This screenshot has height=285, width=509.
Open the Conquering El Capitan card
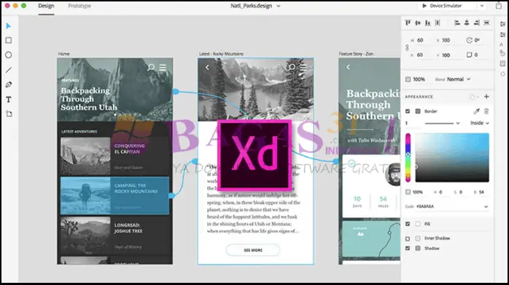114,156
